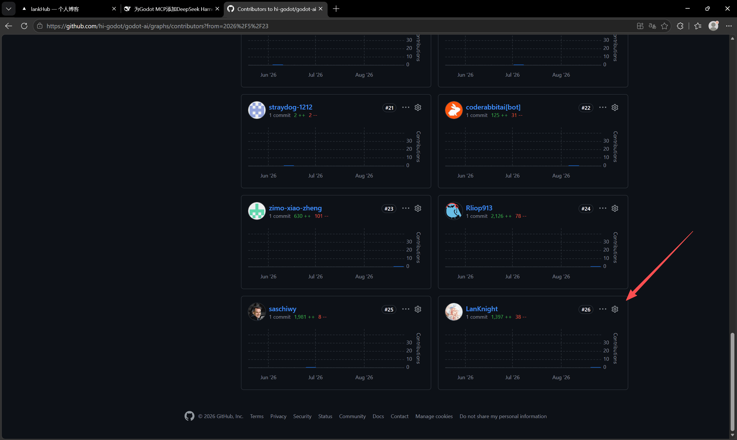Open three-dot menu on Rliop913 card
This screenshot has height=440, width=737.
pyautogui.click(x=603, y=208)
